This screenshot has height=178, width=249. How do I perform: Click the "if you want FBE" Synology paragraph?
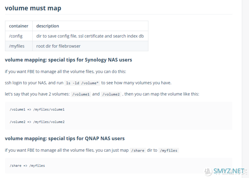tap(66, 71)
